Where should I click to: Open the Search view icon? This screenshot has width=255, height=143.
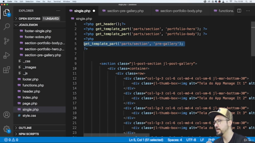[x=6, y=27]
